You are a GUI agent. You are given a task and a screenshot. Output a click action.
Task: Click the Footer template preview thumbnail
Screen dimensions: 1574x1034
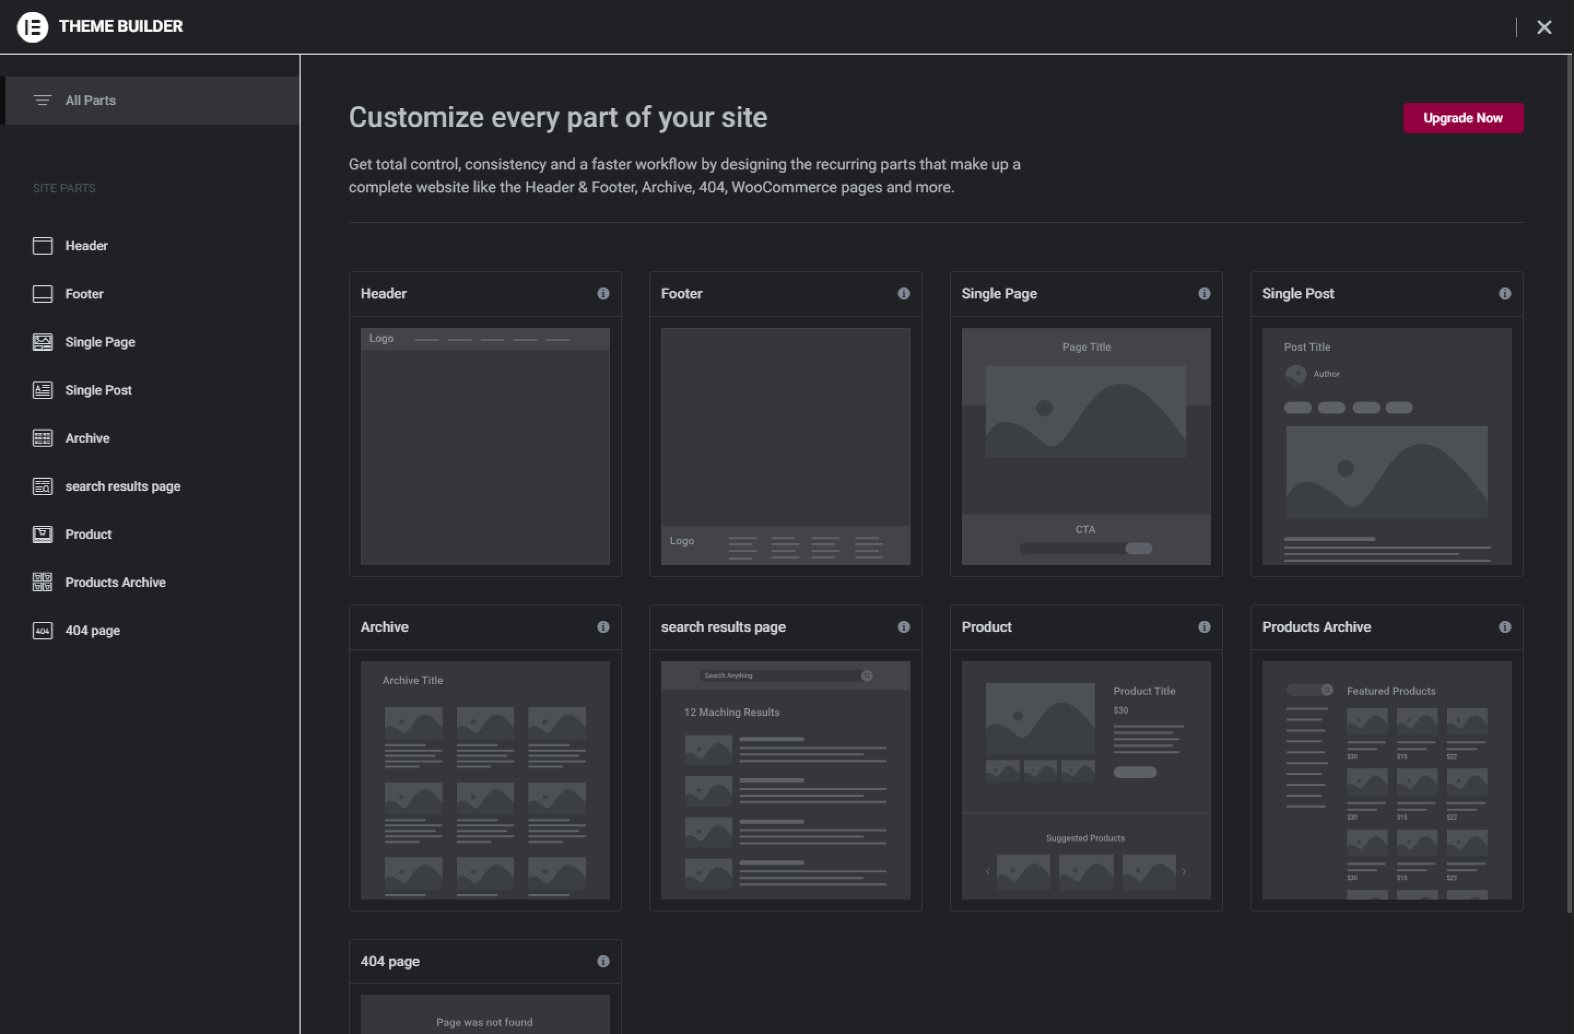pos(786,446)
